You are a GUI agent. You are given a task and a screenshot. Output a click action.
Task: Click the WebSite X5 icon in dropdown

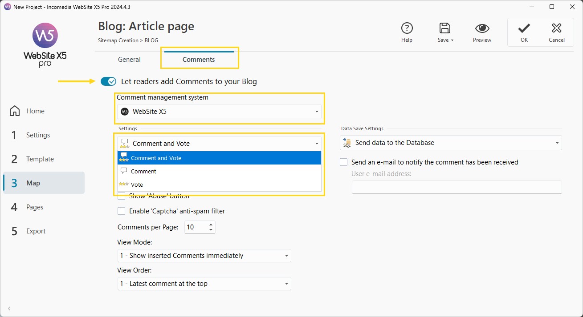[125, 112]
